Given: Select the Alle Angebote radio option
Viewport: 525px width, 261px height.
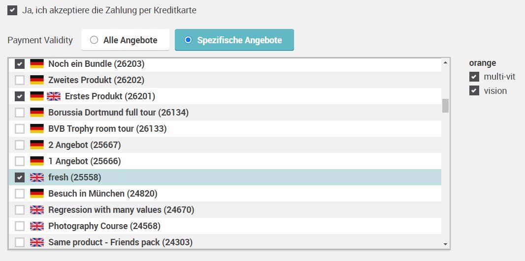Looking at the screenshot, I should click(x=94, y=40).
